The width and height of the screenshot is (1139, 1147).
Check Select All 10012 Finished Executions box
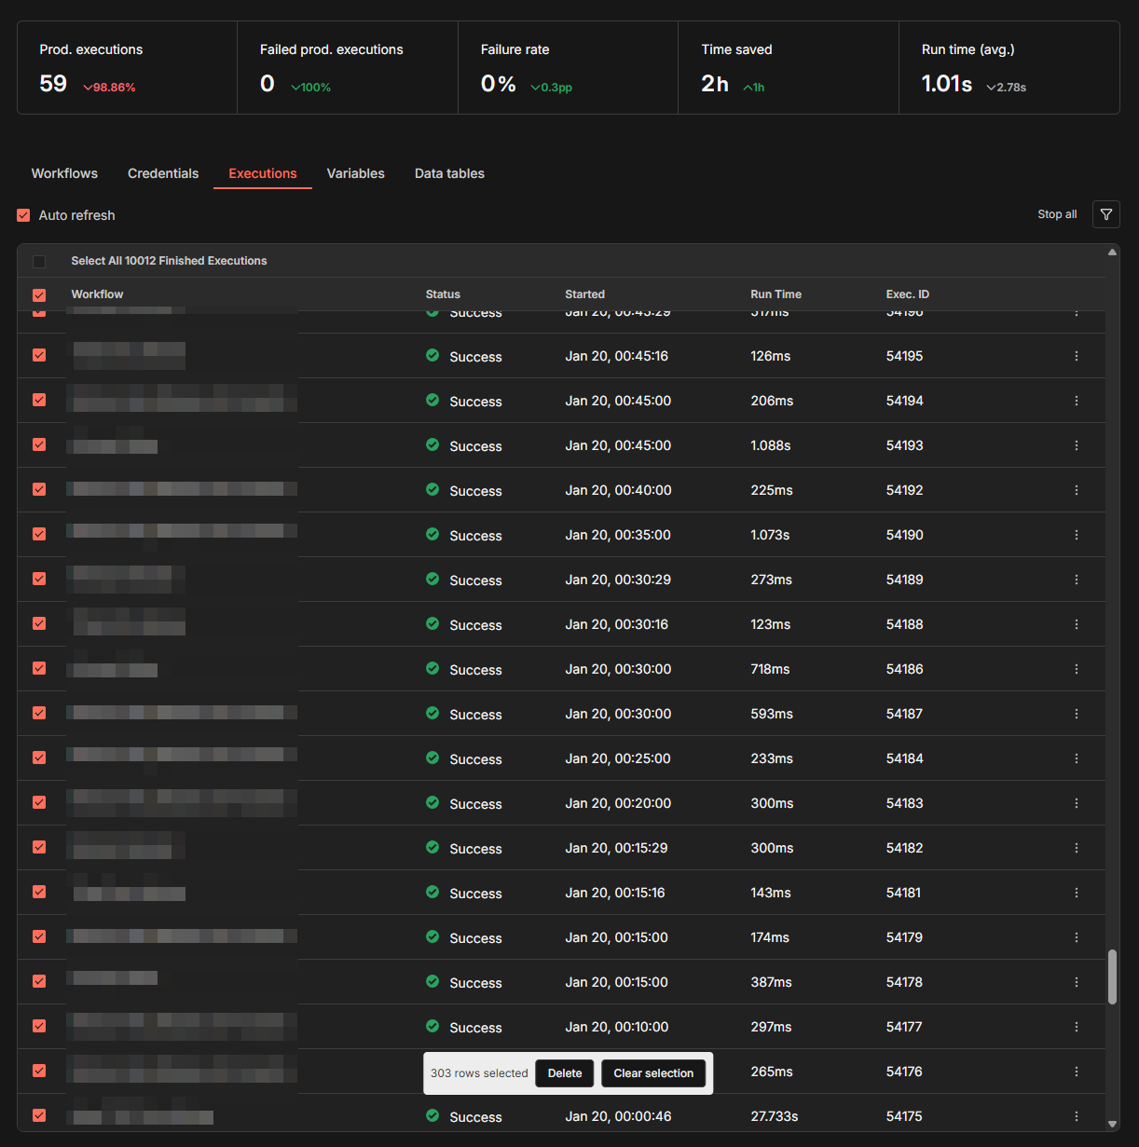[39, 261]
